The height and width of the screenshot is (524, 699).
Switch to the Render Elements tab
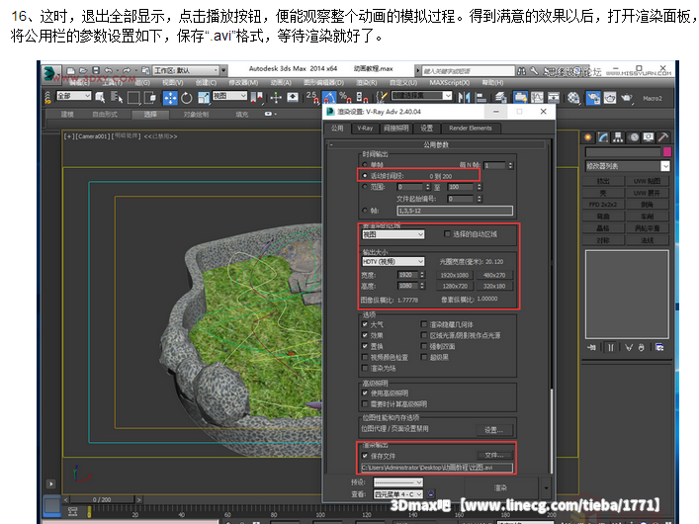pyautogui.click(x=471, y=129)
